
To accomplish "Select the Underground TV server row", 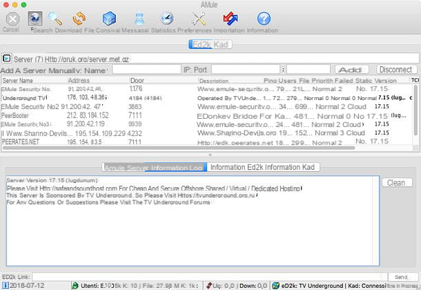I will click(x=206, y=98).
